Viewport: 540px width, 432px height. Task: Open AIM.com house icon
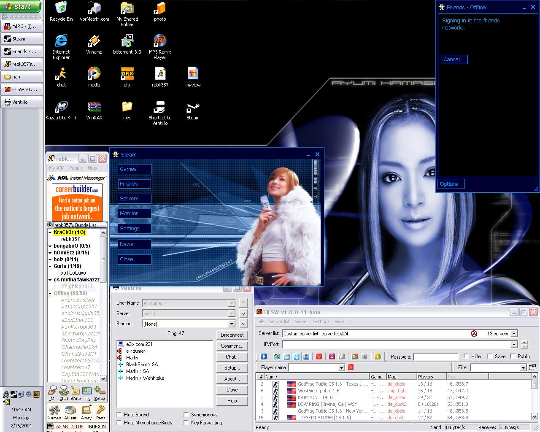pyautogui.click(x=70, y=412)
